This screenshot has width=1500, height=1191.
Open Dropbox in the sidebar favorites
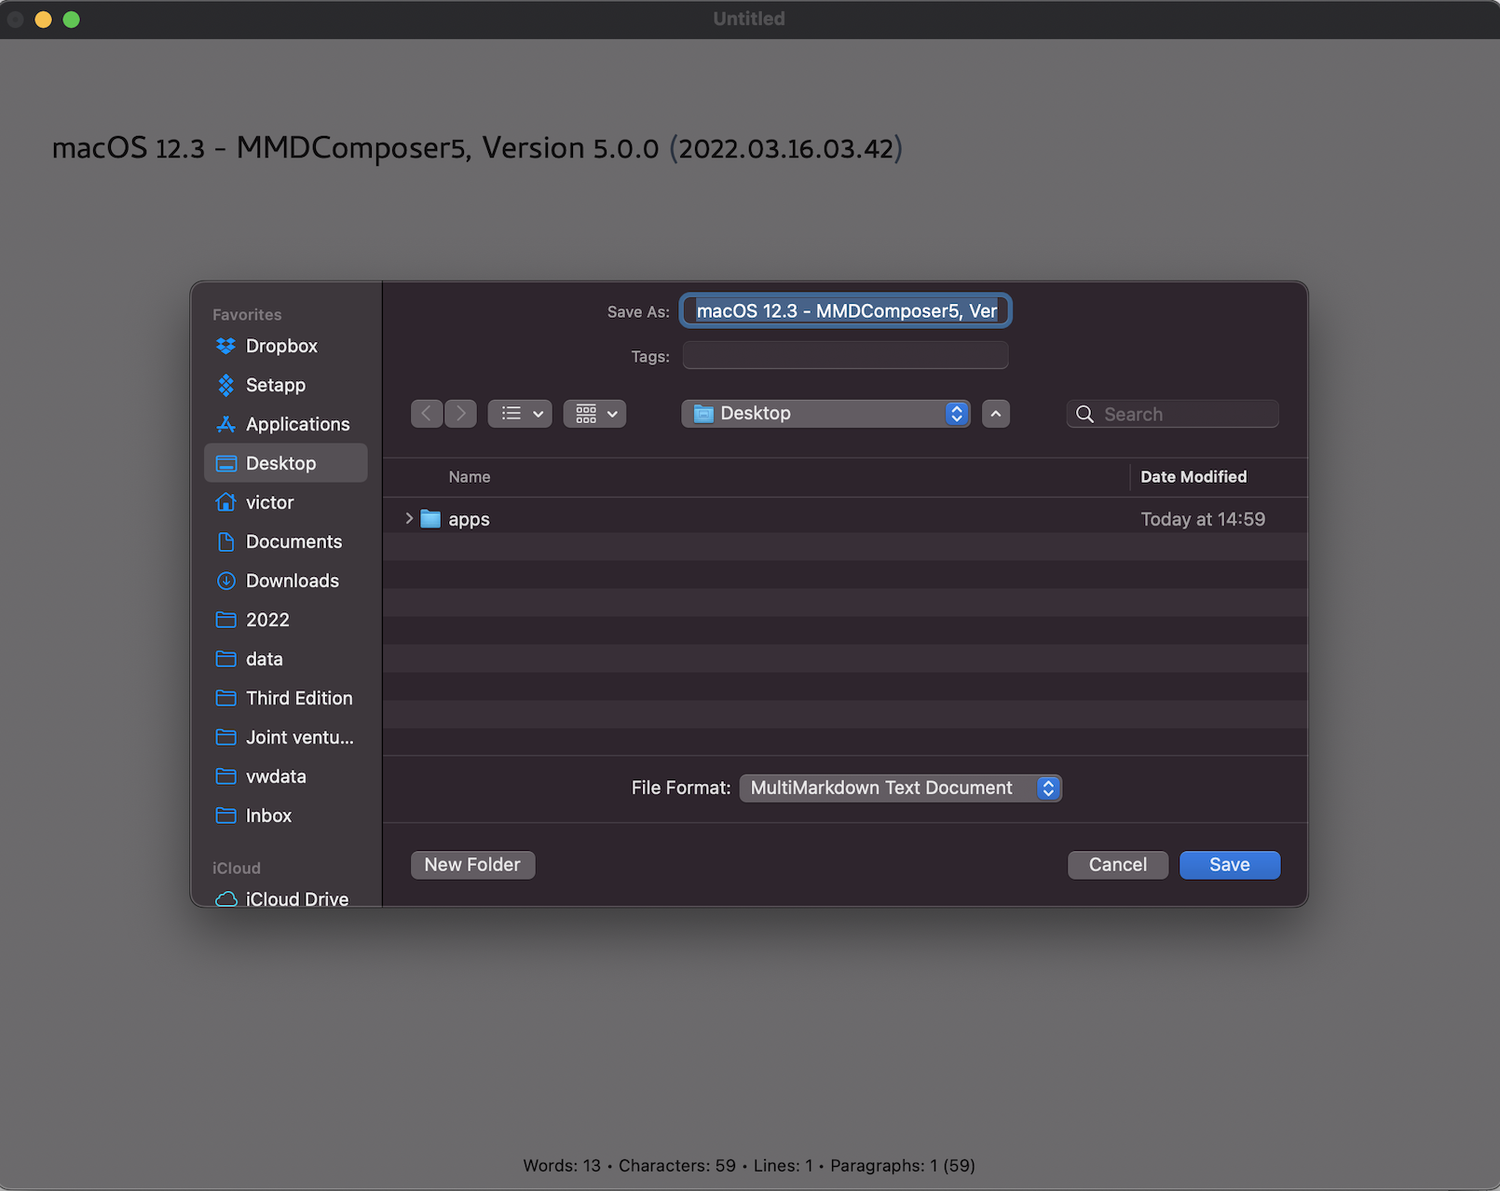[280, 346]
